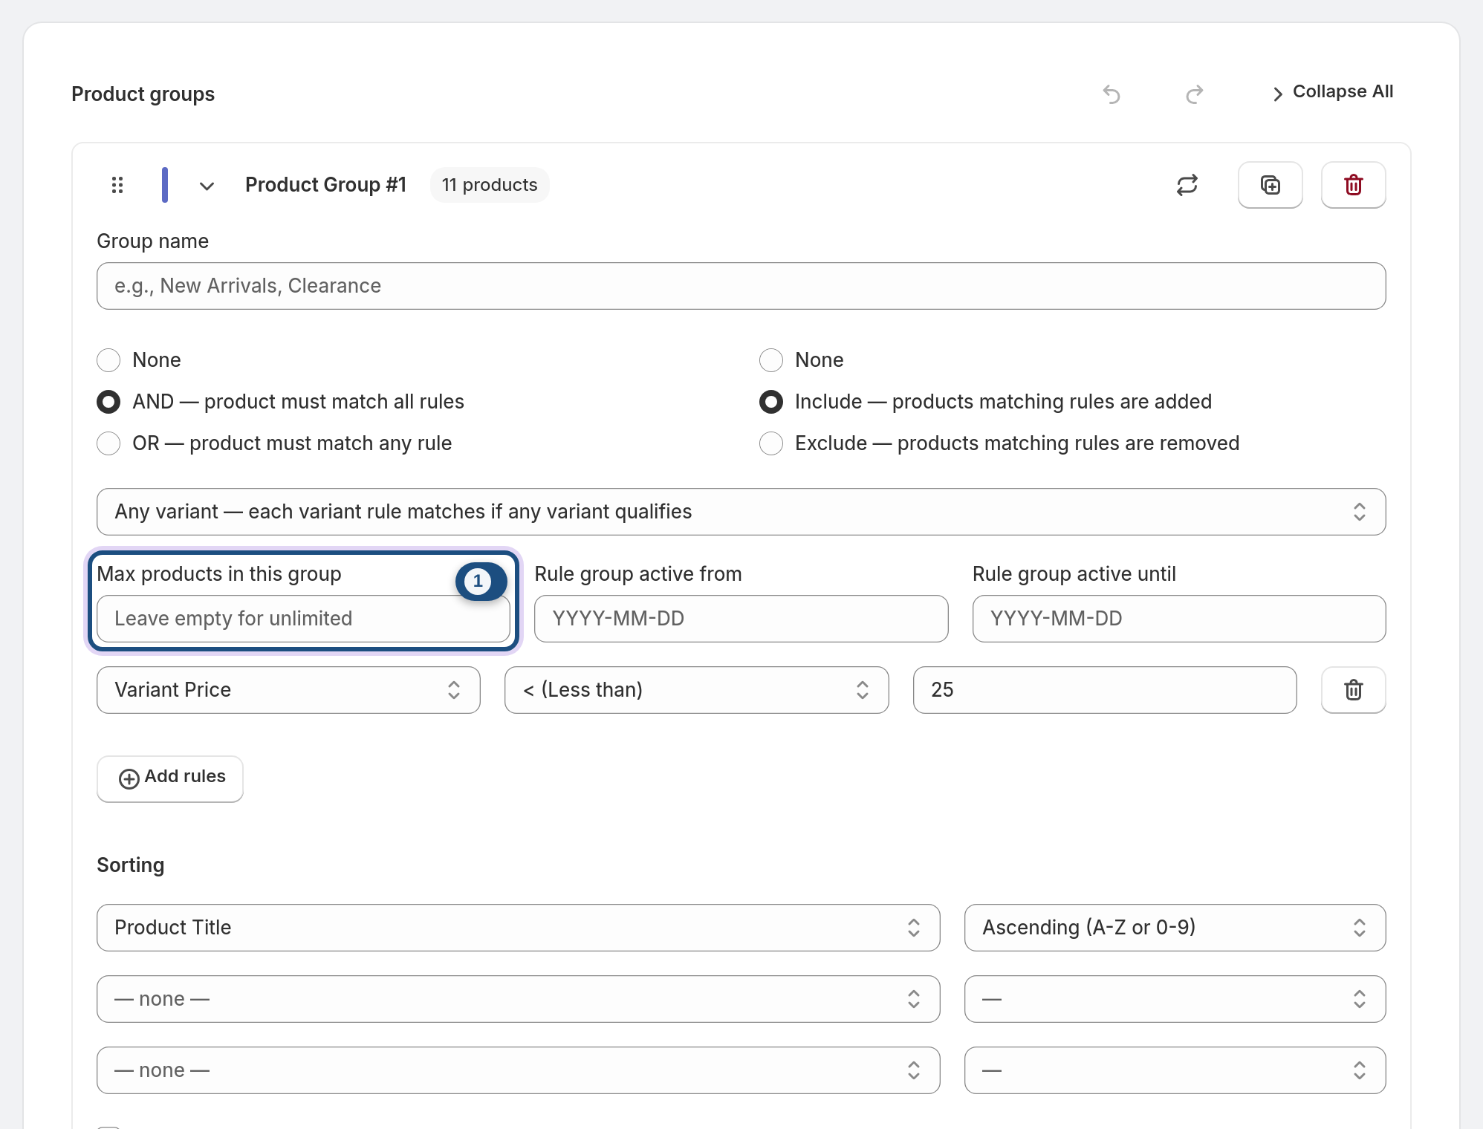Click Collapse All

tap(1333, 92)
